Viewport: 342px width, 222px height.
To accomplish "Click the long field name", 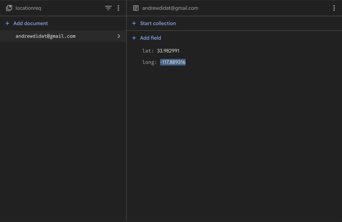I will [x=149, y=62].
